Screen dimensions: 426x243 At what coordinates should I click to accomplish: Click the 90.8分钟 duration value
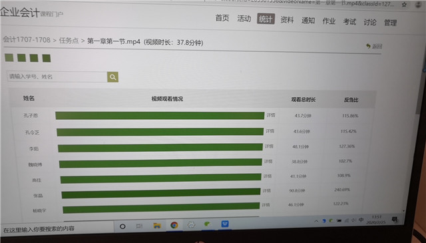pos(297,191)
